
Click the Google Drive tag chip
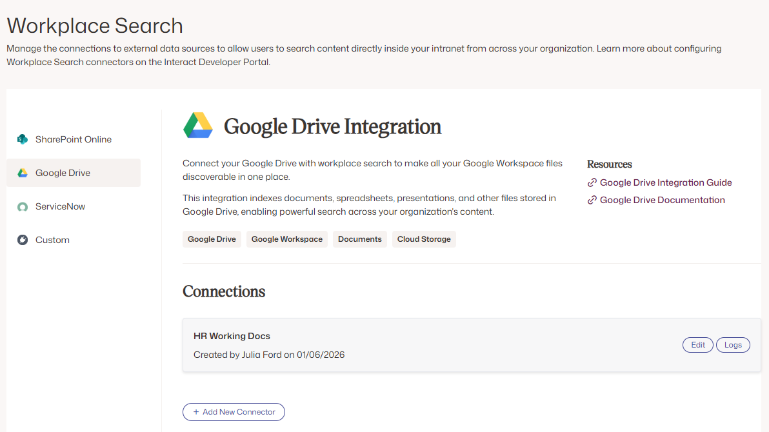pyautogui.click(x=212, y=239)
